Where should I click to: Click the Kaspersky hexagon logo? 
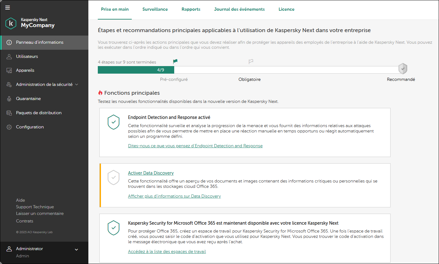[x=11, y=23]
